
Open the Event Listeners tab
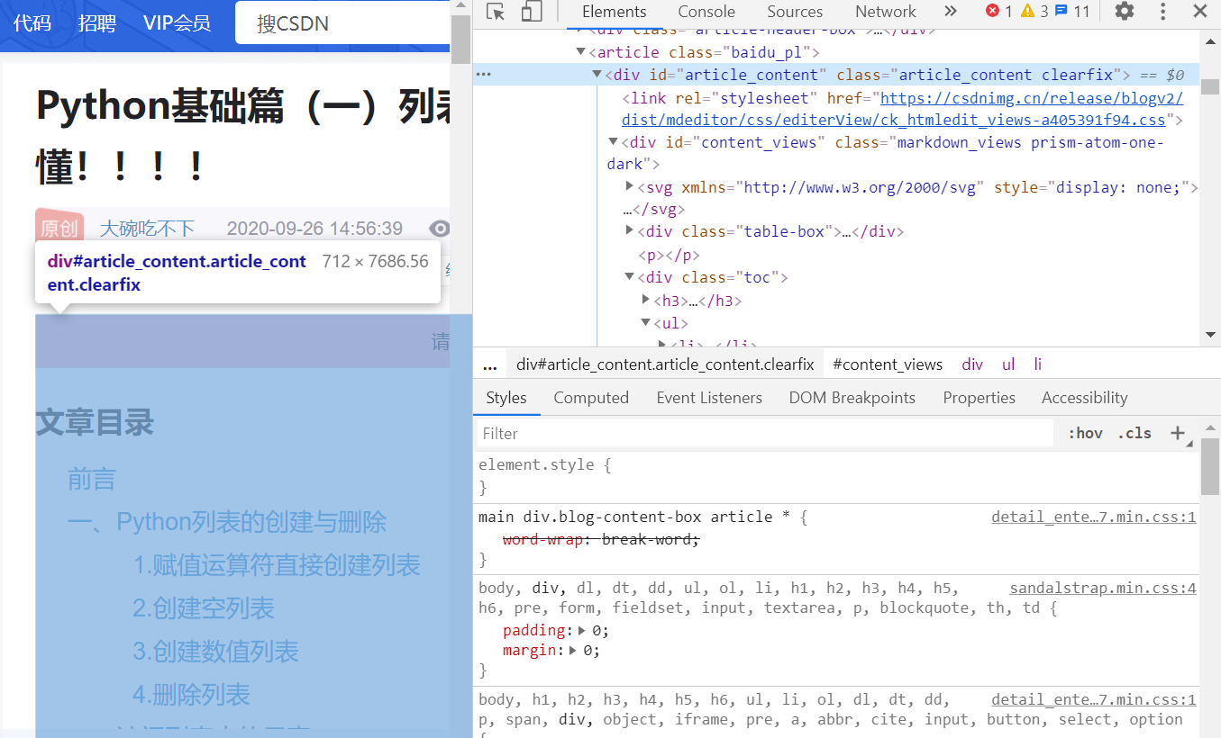pos(709,398)
